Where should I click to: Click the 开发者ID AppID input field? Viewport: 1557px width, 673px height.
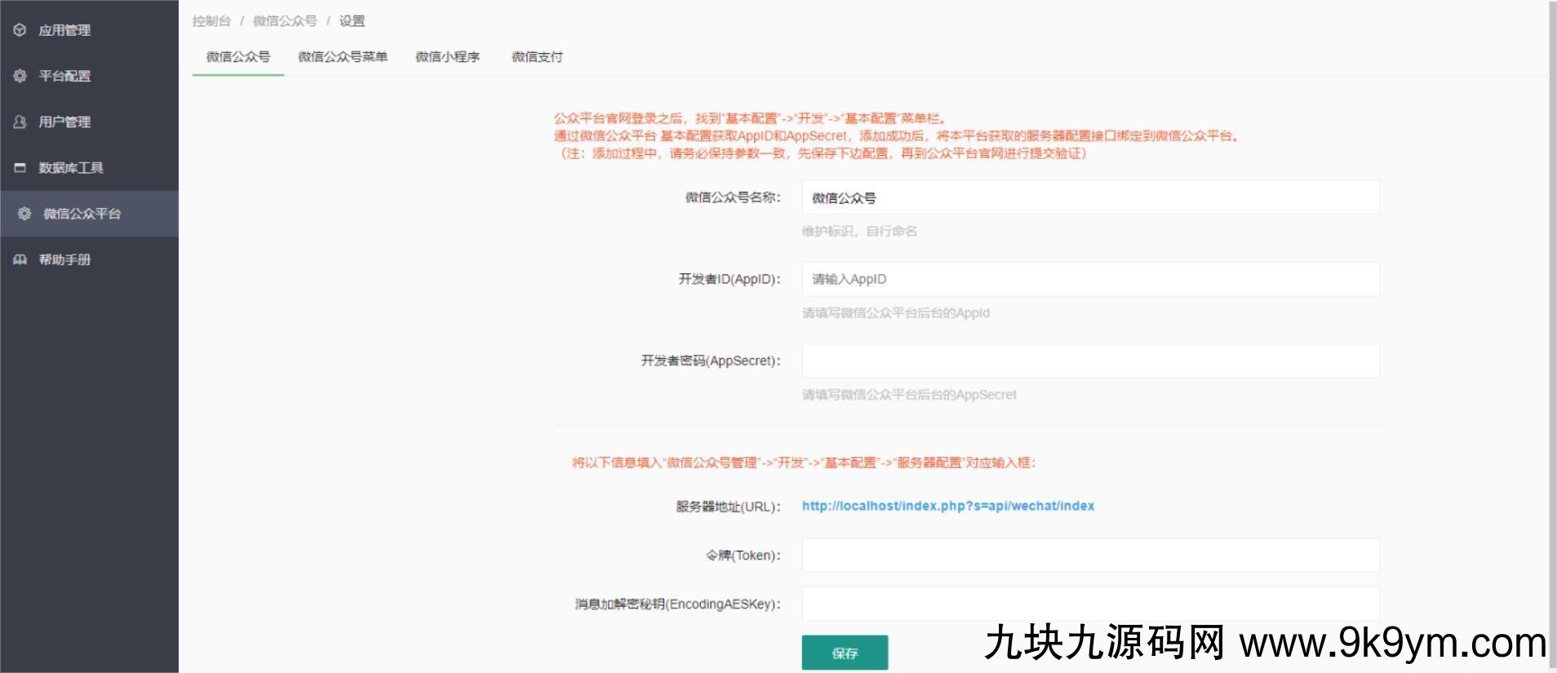pos(1090,279)
